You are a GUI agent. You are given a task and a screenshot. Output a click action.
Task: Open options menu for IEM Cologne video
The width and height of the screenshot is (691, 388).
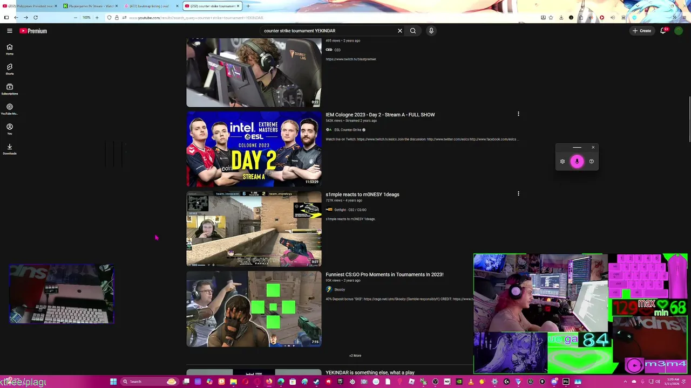(518, 114)
